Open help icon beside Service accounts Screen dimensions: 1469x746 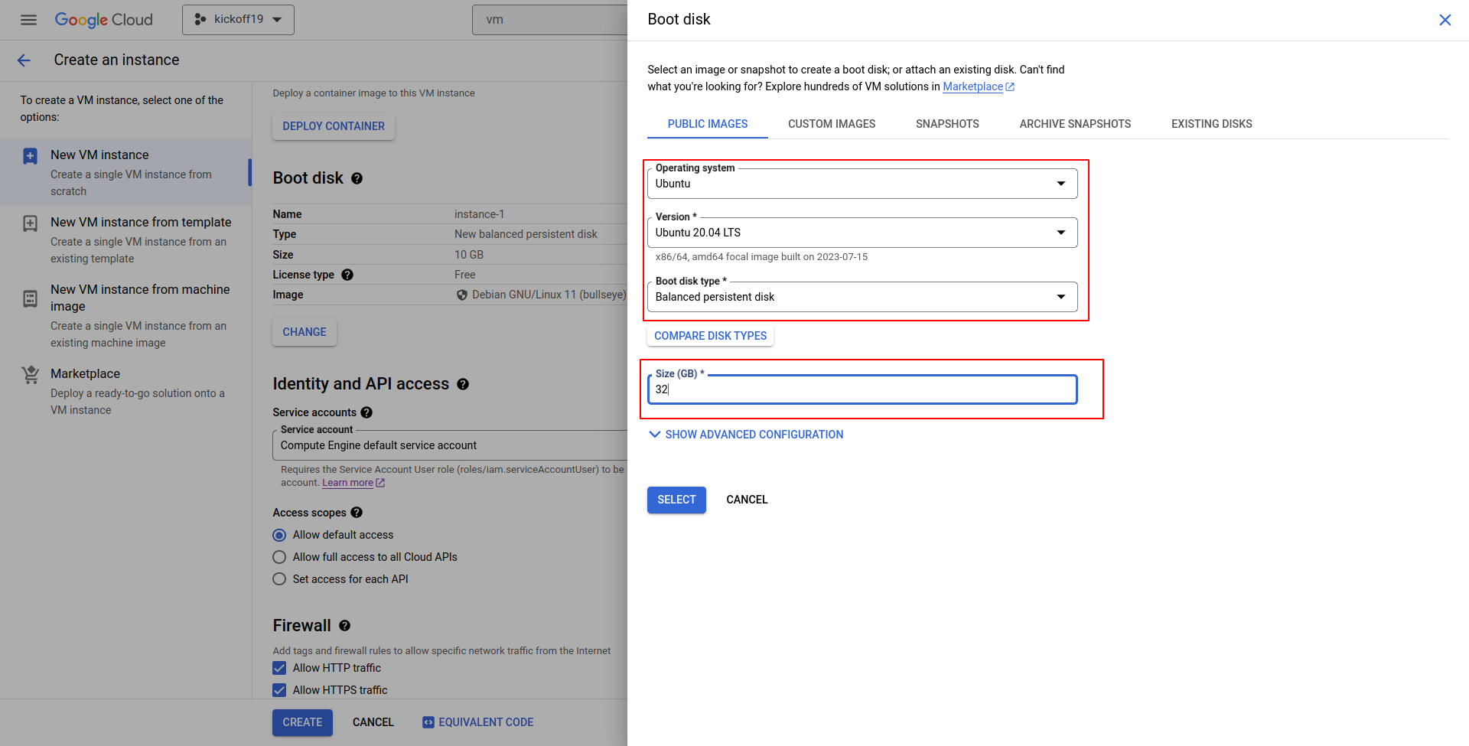[366, 412]
